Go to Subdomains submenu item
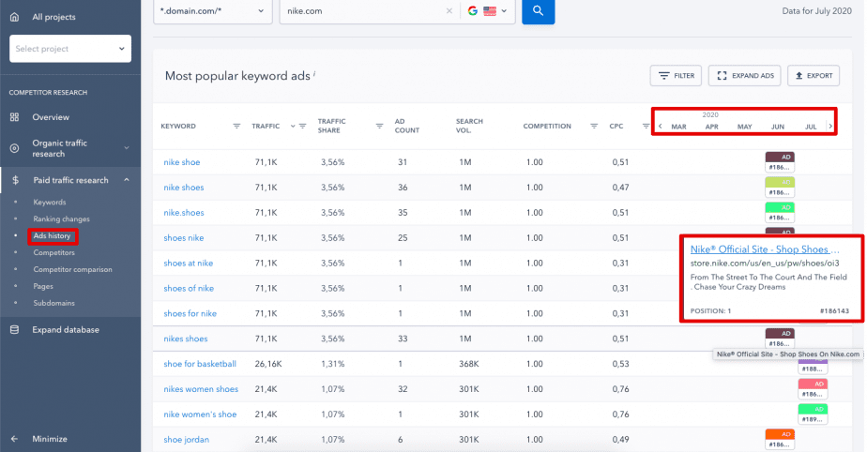Image resolution: width=867 pixels, height=452 pixels. click(x=53, y=303)
